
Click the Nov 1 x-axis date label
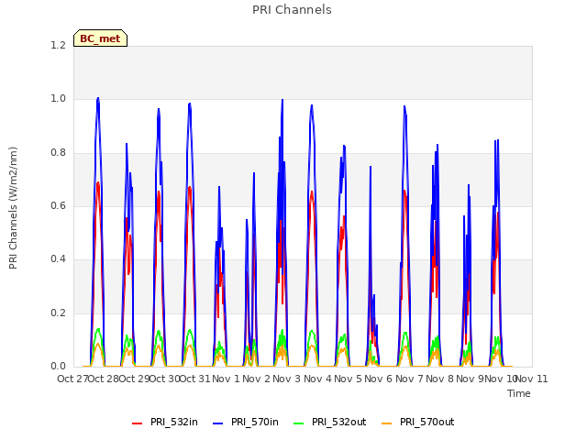click(226, 379)
